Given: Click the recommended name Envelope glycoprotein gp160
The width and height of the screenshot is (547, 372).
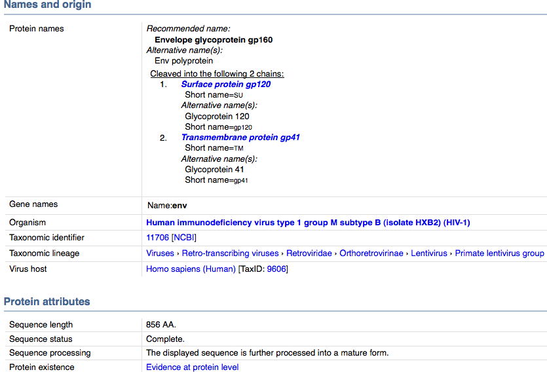Looking at the screenshot, I should pos(214,40).
